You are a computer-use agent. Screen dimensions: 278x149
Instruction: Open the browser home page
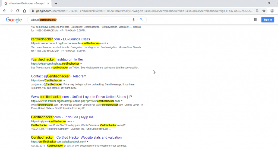[24, 11]
